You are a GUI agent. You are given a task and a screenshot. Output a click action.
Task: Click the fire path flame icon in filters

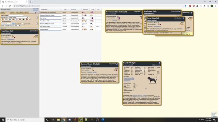click(3, 19)
